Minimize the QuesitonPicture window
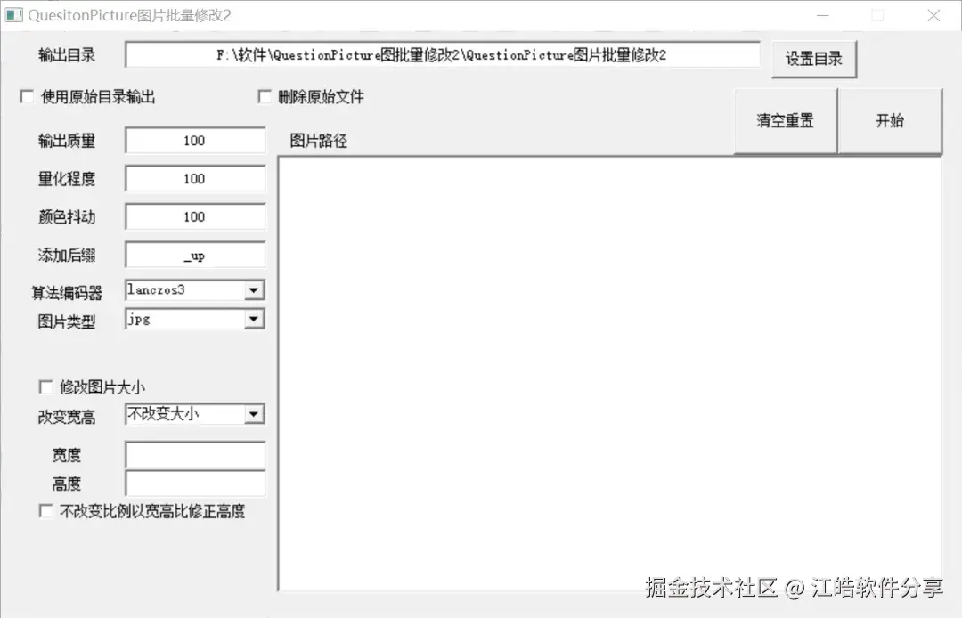This screenshot has height=618, width=962. [x=823, y=15]
